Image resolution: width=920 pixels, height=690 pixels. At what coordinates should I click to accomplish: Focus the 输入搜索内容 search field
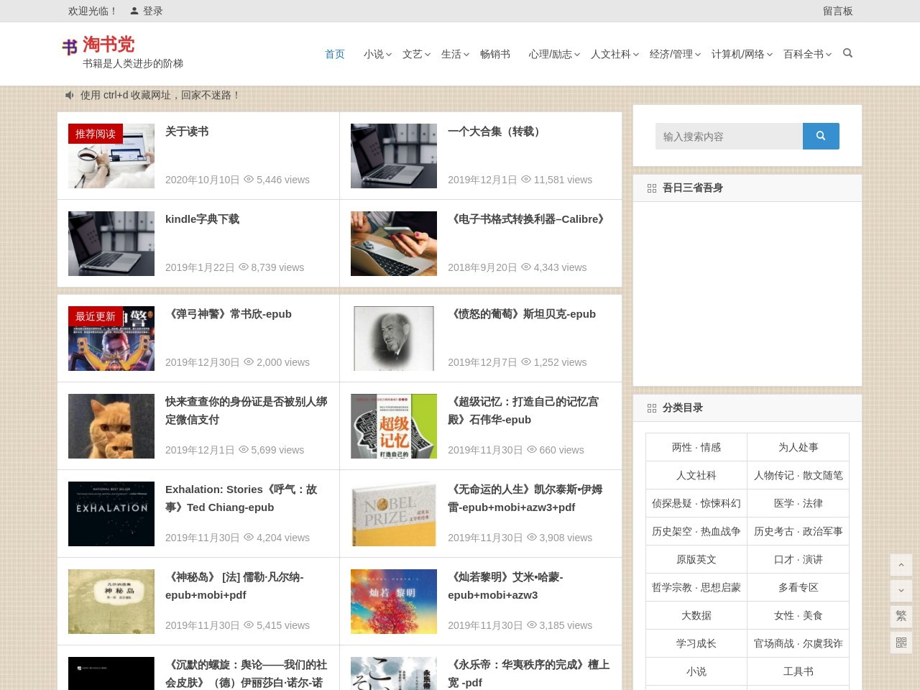click(x=729, y=136)
